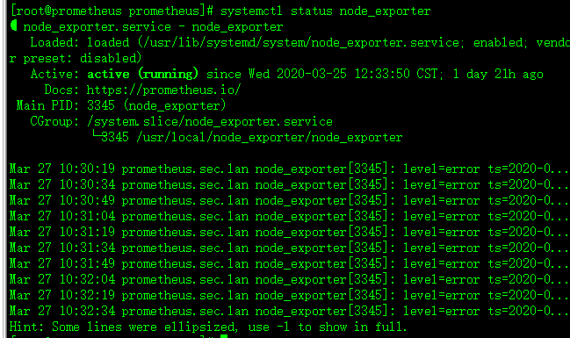Select the log line at 10:30:49
This screenshot has width=570, height=338.
[x=289, y=201]
